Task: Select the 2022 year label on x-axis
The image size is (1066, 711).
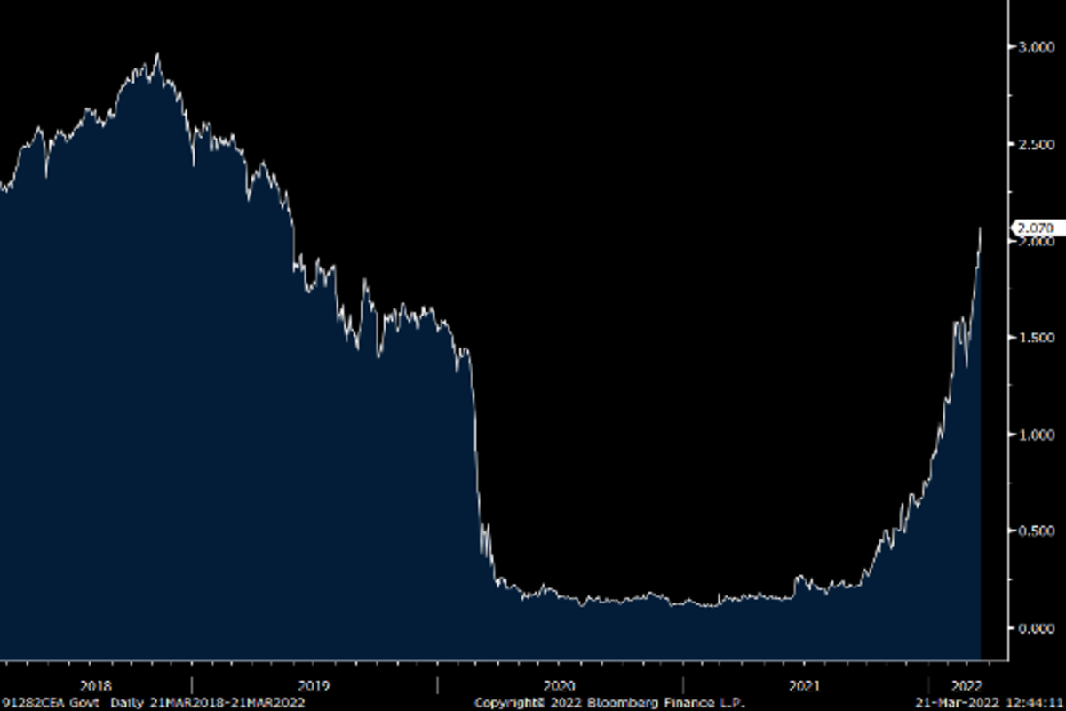Action: (x=966, y=685)
